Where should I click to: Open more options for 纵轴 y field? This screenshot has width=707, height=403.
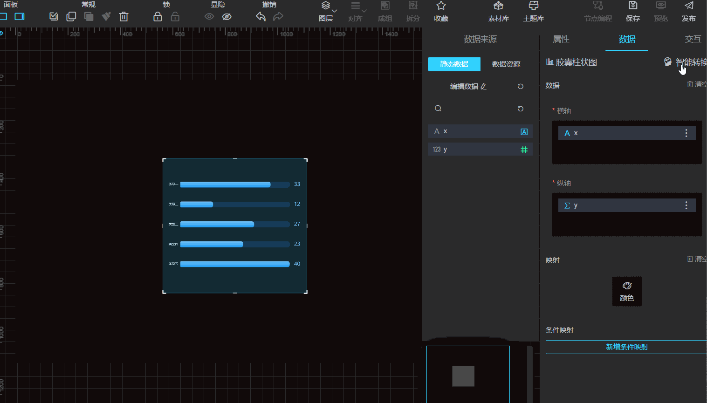(686, 205)
